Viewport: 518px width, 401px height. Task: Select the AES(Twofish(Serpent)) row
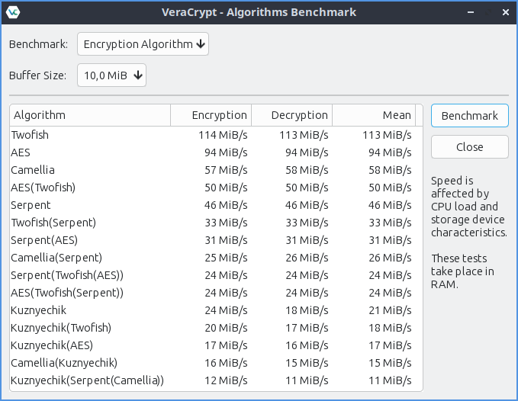pyautogui.click(x=216, y=293)
